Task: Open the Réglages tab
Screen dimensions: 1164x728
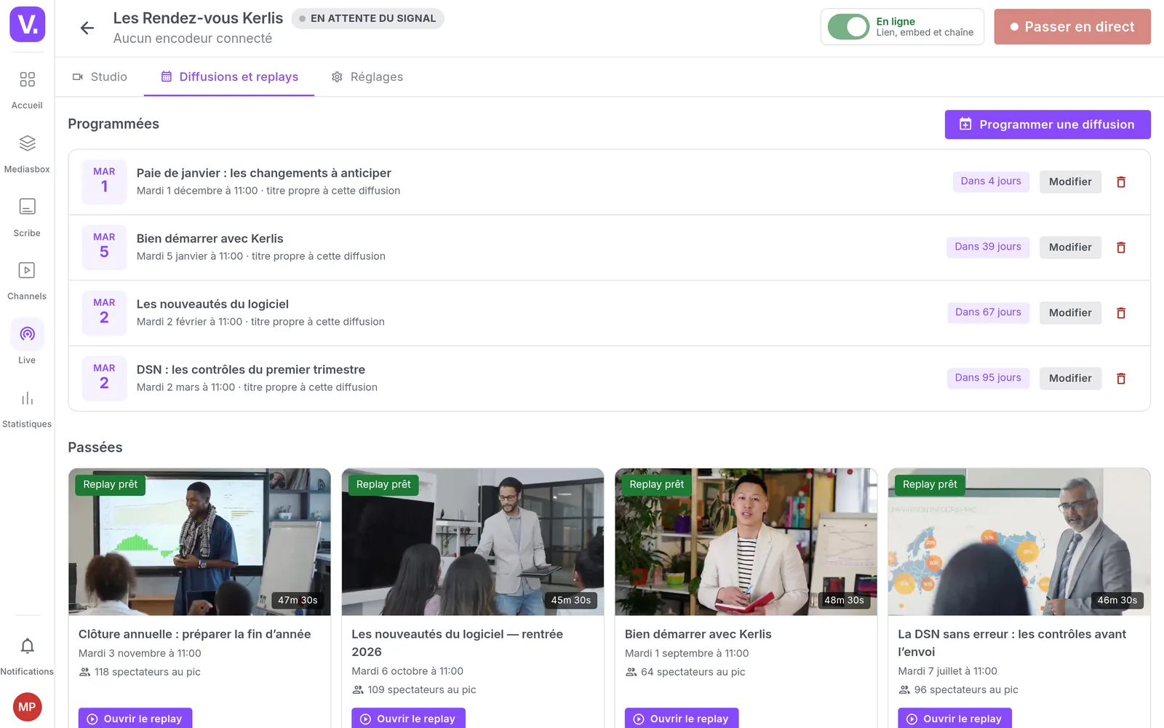Action: tap(367, 77)
